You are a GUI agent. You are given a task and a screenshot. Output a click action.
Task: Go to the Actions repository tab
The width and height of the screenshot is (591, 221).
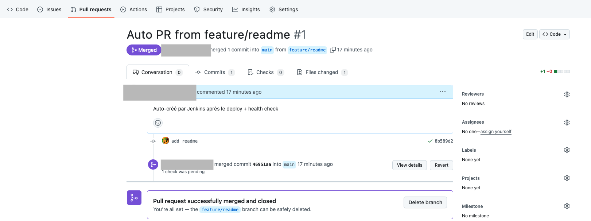134,9
